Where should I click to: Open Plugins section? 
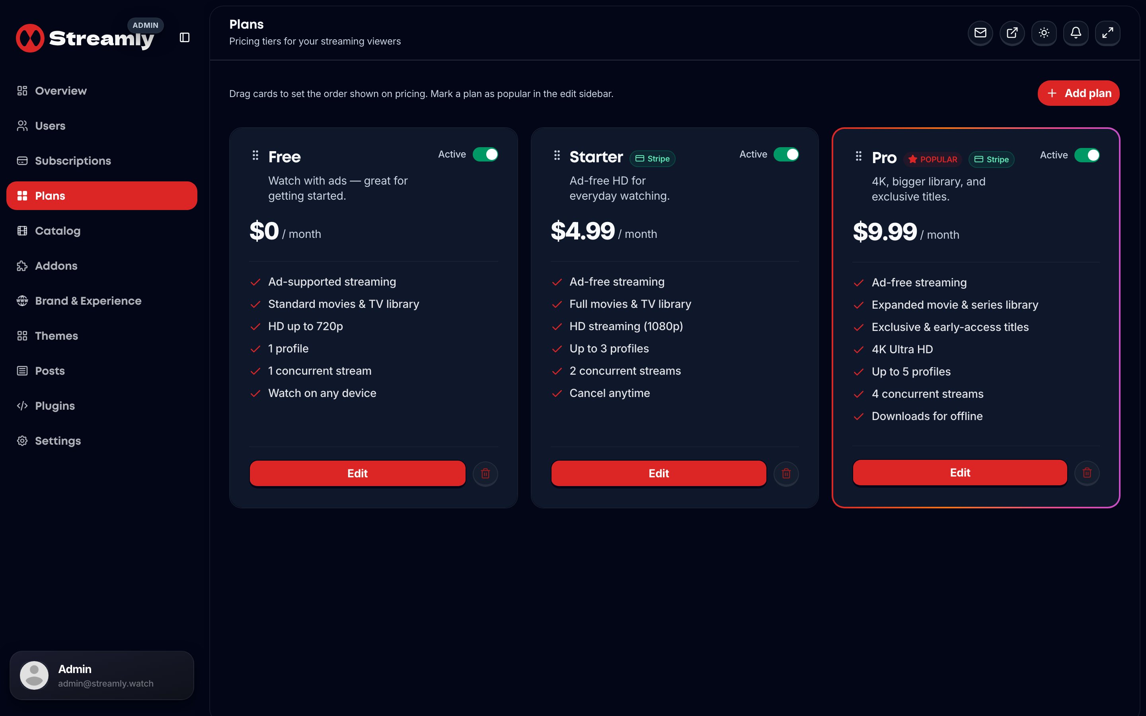point(102,406)
